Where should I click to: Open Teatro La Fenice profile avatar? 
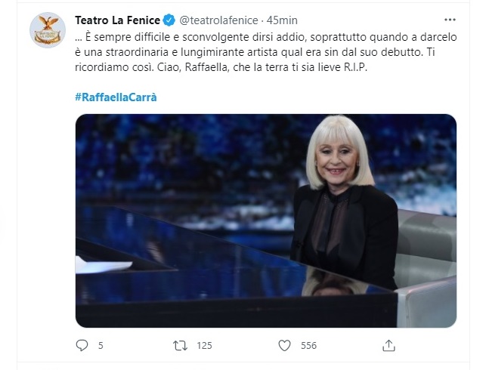pos(48,30)
